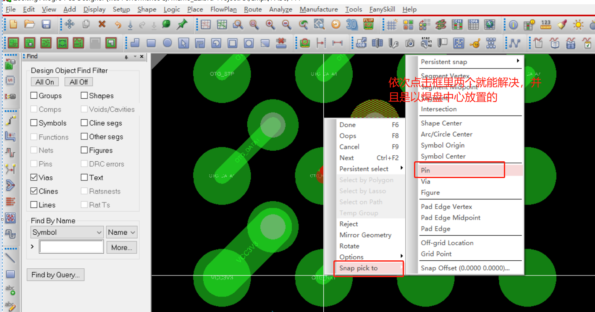Click the Flip design icon
Image resolution: width=595 pixels, height=312 pixels.
pyautogui.click(x=368, y=25)
